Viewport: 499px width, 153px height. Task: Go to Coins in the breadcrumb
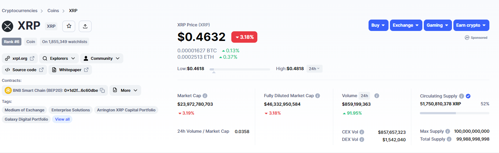[x=53, y=11]
